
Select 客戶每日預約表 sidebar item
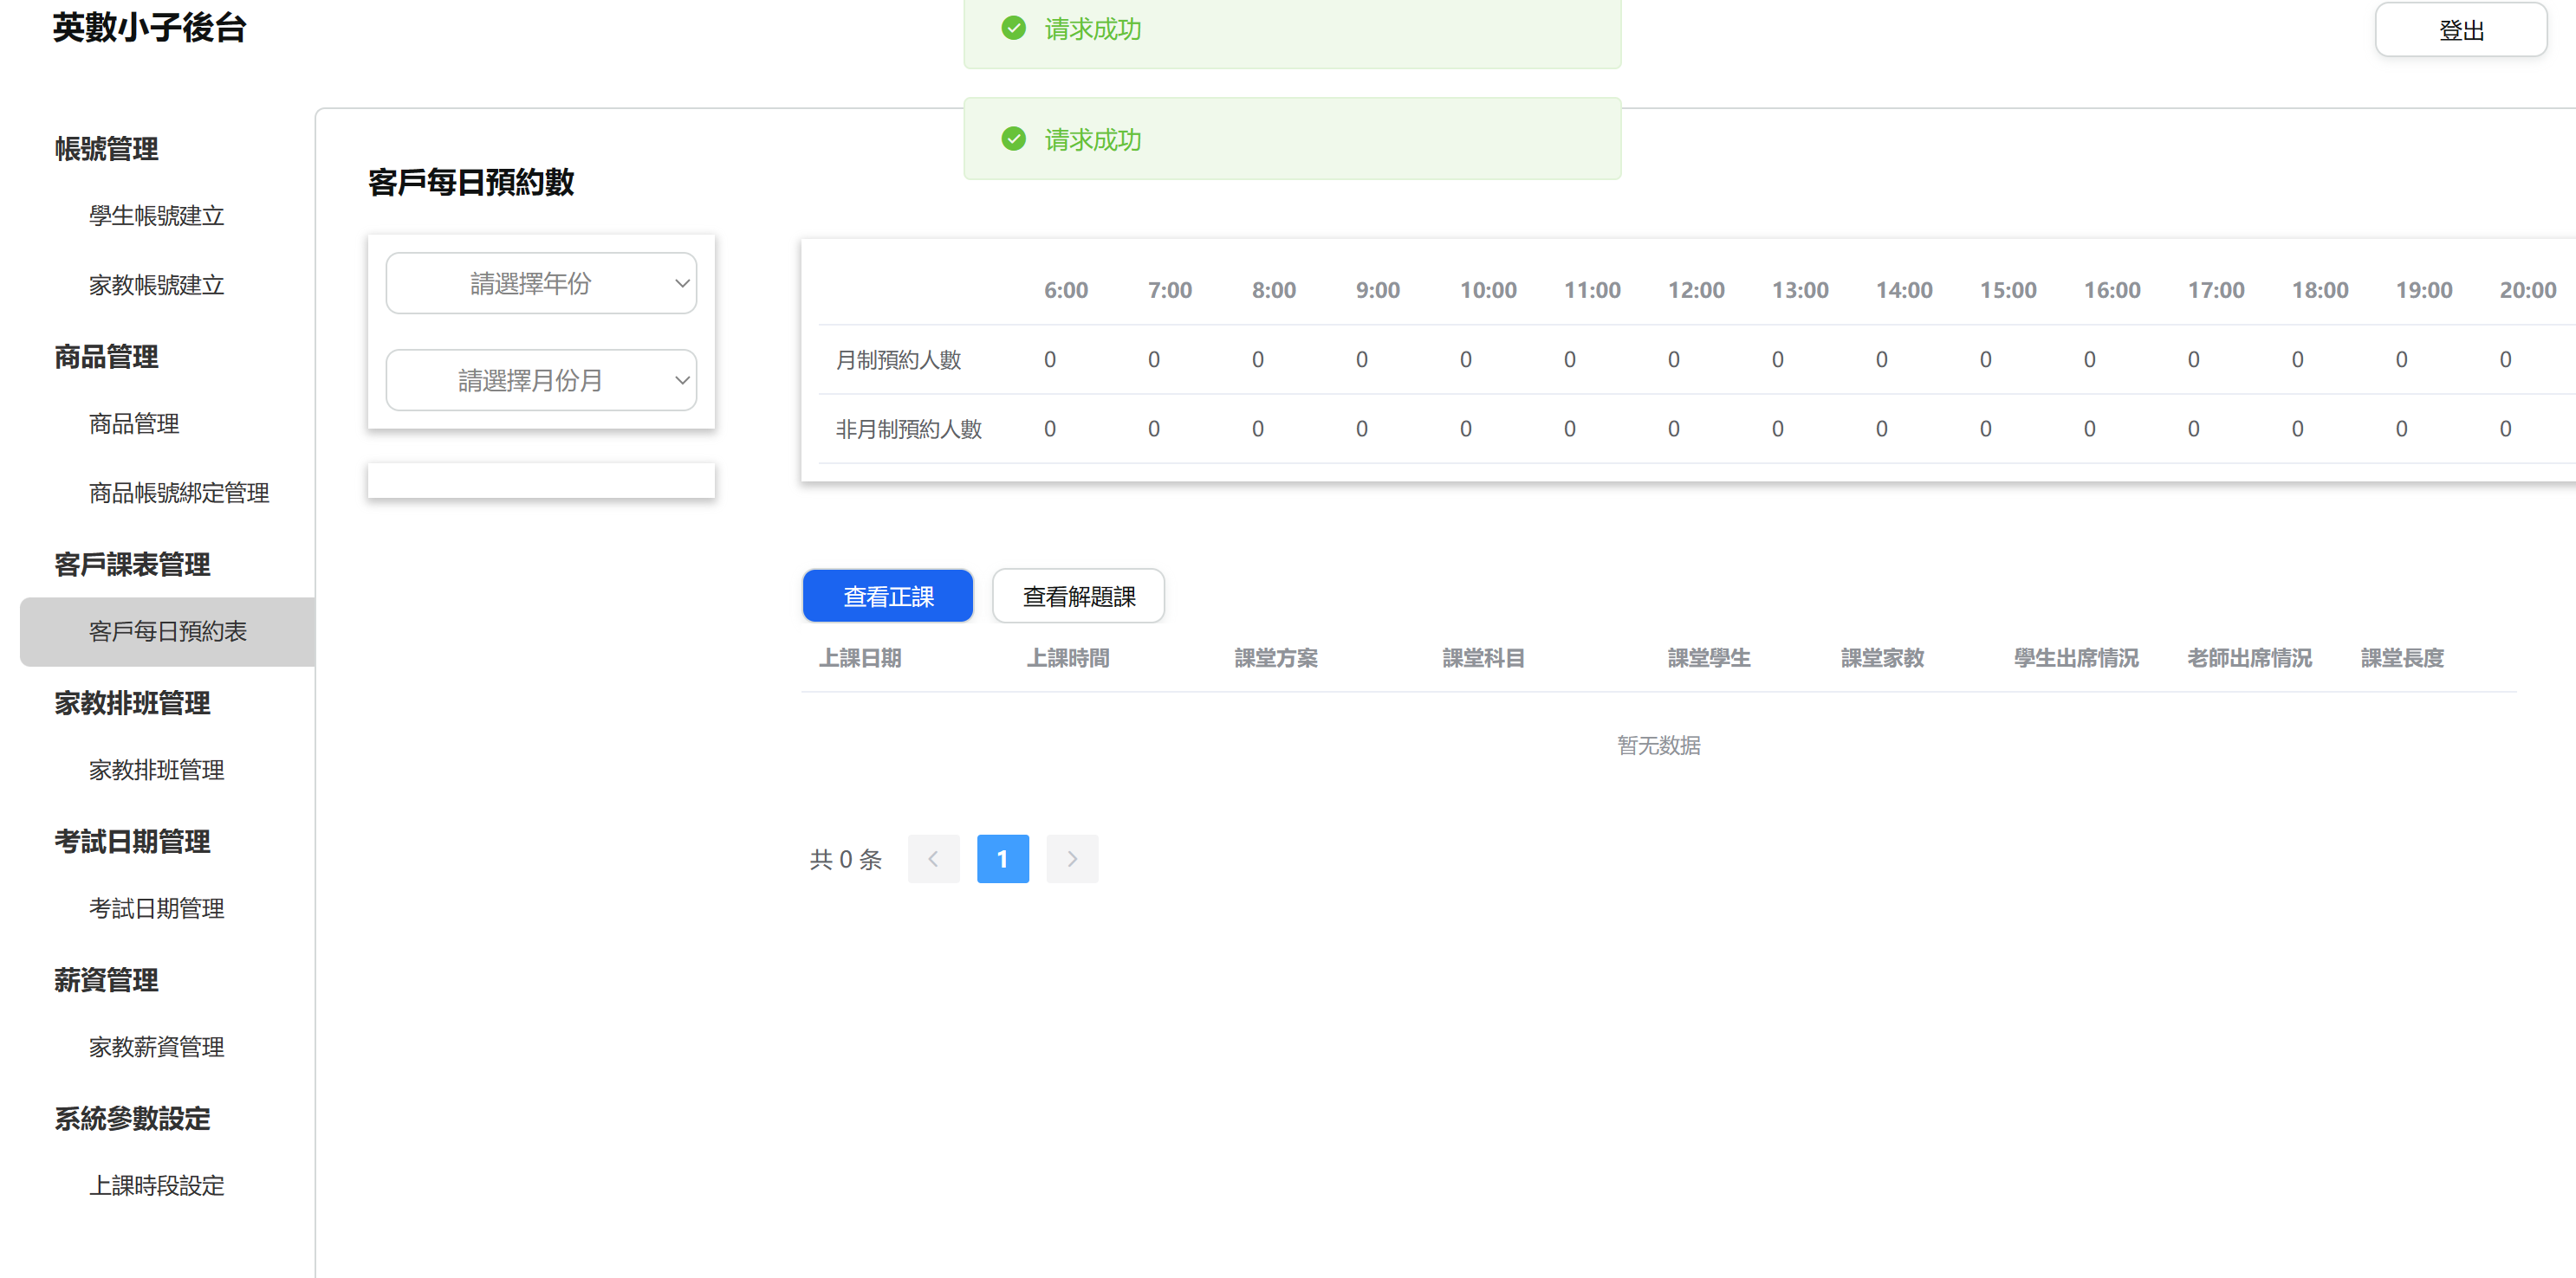coord(167,631)
